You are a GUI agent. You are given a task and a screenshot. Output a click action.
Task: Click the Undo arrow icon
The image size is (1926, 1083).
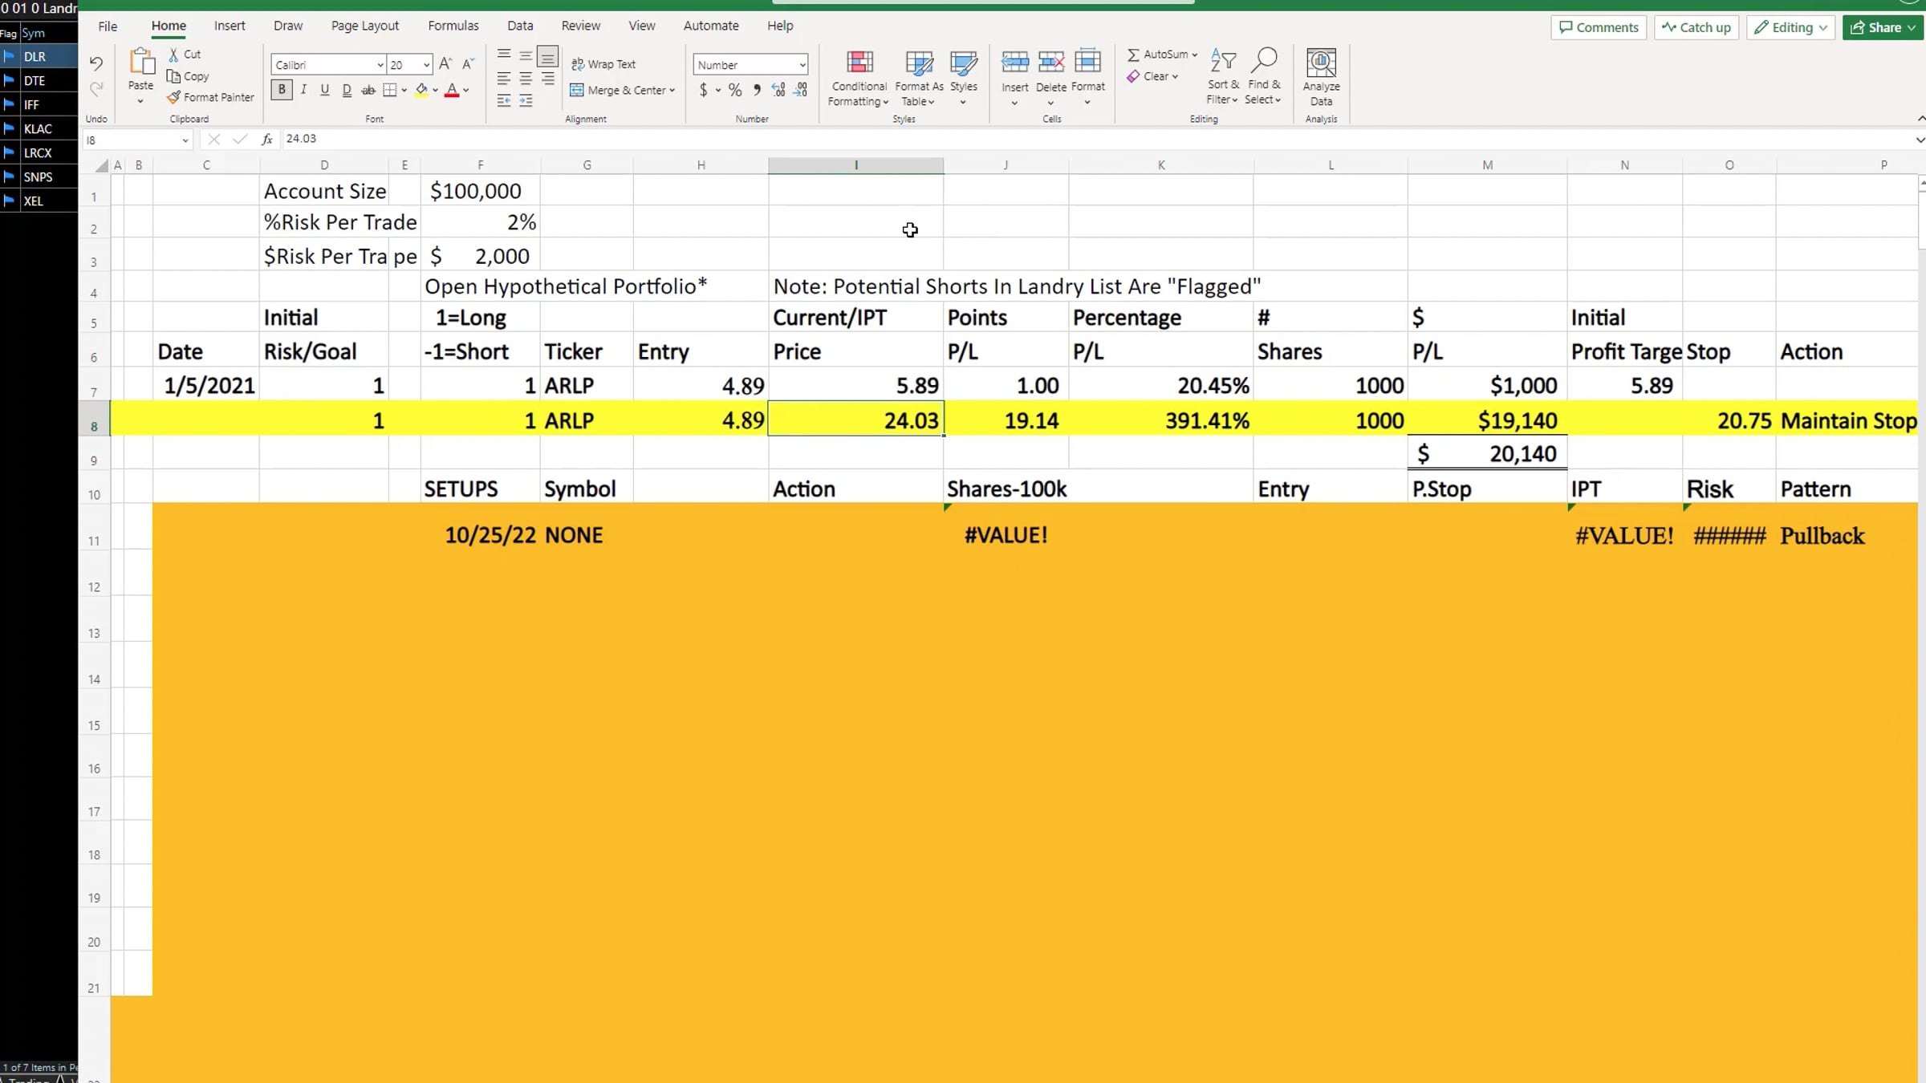tap(96, 63)
